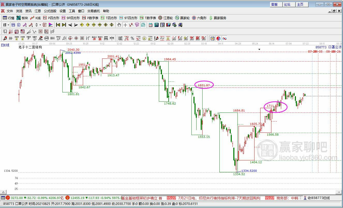Click Shenzhen index 12455.19 in status bar
This screenshot has height=208, width=343.
[78, 198]
